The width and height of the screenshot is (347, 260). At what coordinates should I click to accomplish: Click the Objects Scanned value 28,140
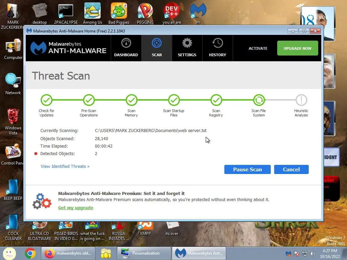click(x=101, y=139)
